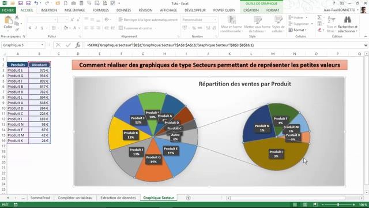
Task: Open the Jean-Paul BONNETTO account menu
Action: (x=341, y=10)
